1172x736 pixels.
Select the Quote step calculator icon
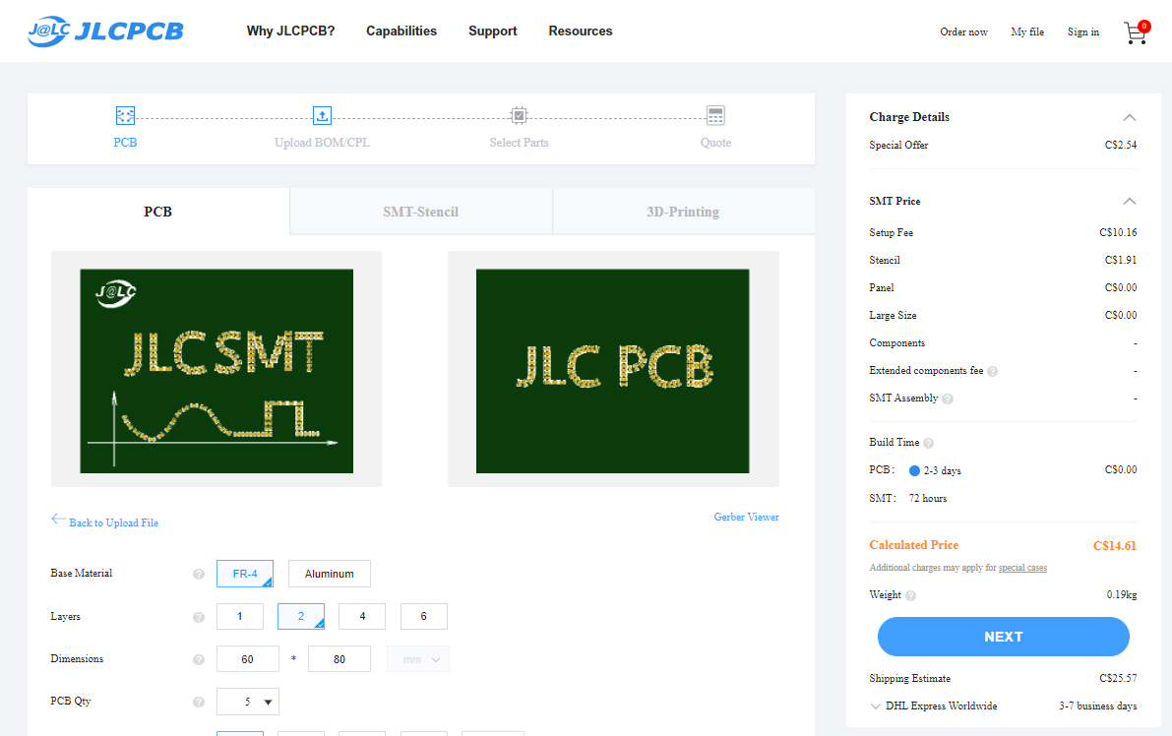tap(715, 116)
